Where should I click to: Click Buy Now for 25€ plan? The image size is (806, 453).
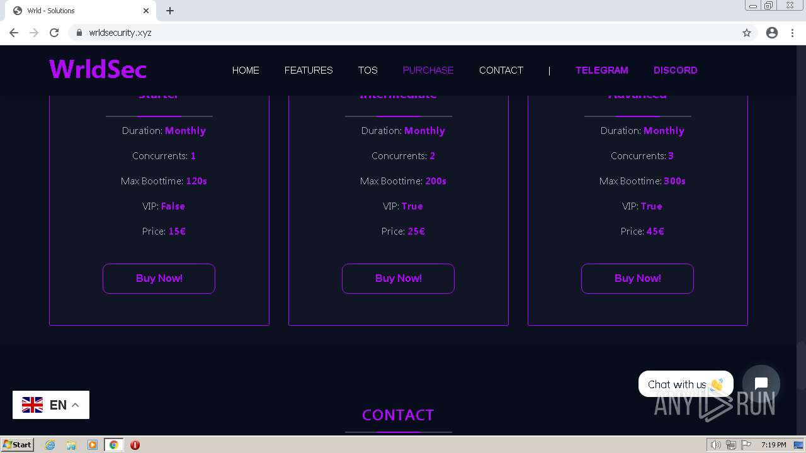(399, 279)
